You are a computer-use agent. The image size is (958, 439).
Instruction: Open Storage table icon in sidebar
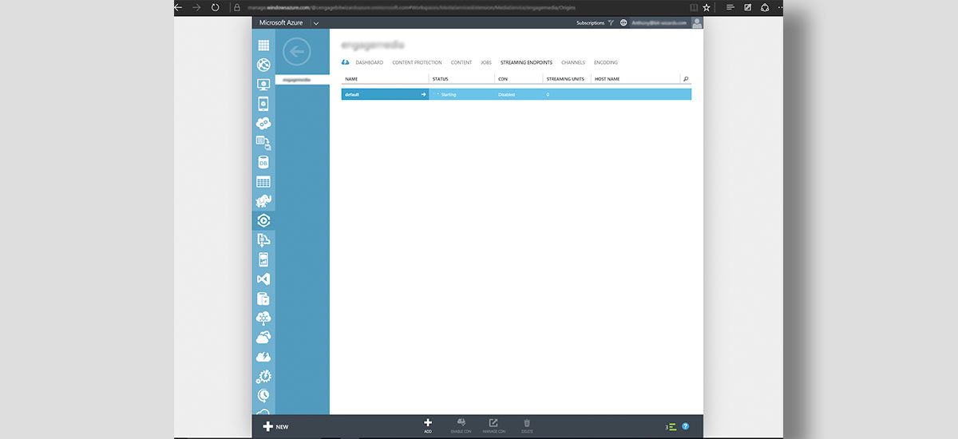(263, 182)
